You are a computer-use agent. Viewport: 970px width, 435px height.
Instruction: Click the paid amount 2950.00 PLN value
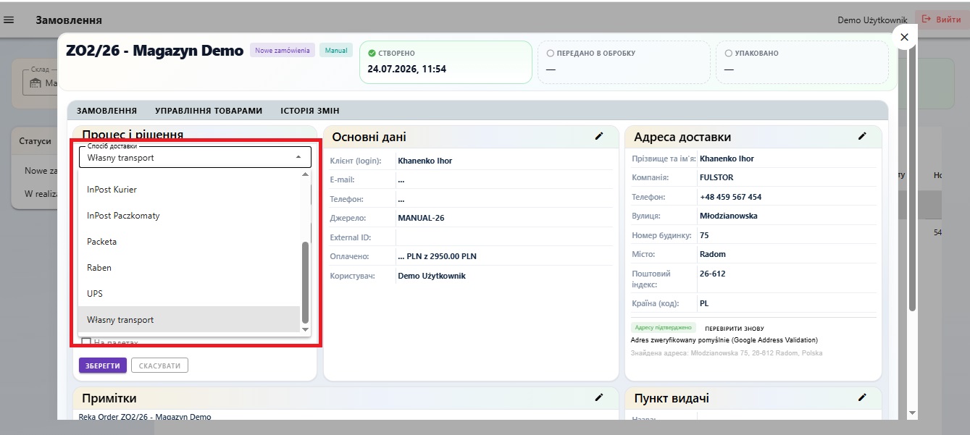click(x=438, y=256)
